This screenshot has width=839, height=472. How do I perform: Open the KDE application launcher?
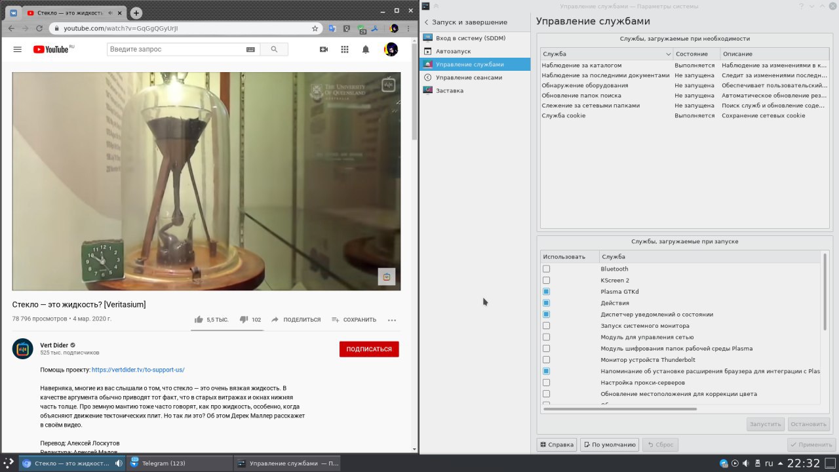9,463
